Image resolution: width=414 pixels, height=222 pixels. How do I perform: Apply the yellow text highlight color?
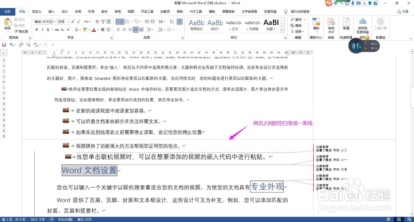85,30
